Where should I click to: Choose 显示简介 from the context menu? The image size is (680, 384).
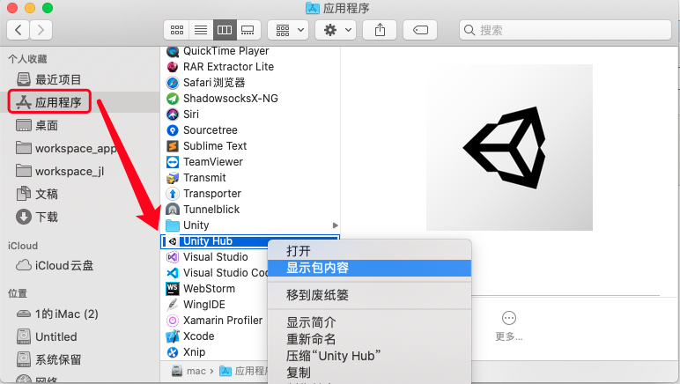pos(369,322)
